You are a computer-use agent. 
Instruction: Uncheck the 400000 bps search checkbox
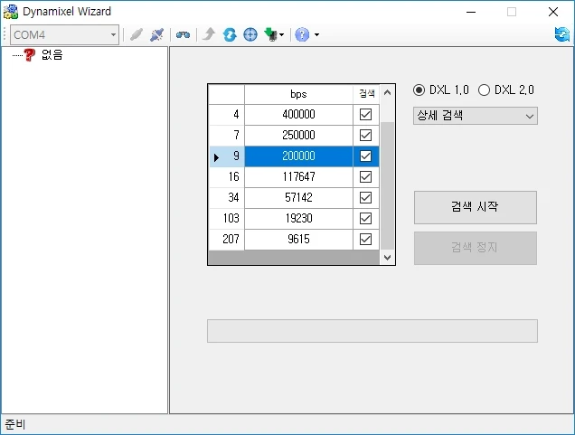tap(365, 115)
